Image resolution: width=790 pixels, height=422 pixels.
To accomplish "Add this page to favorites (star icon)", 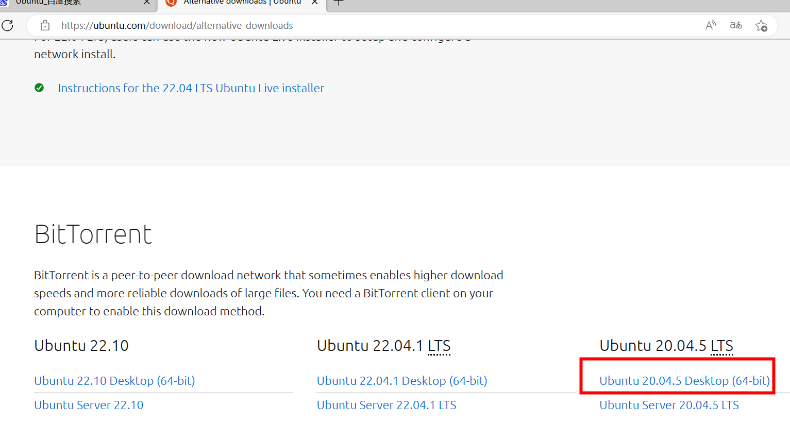I will tap(761, 25).
